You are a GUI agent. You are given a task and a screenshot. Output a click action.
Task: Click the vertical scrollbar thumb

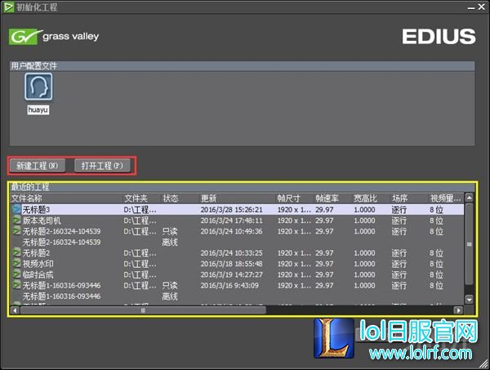pos(470,244)
